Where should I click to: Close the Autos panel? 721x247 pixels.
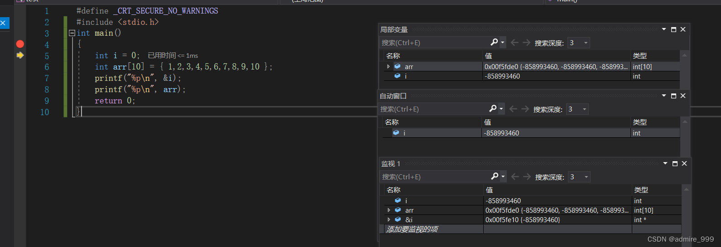pos(683,96)
